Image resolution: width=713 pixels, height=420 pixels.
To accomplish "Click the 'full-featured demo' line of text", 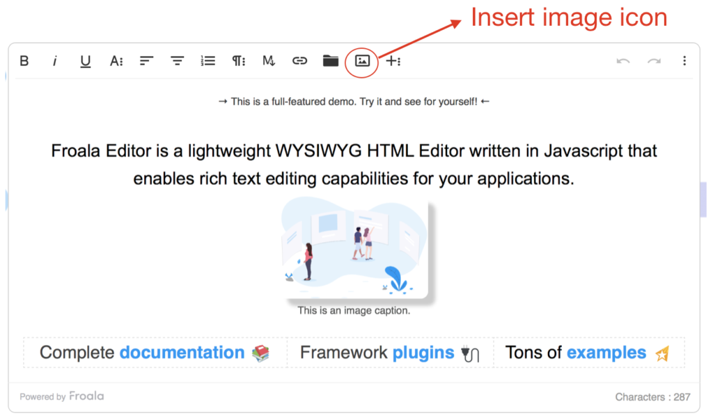I will [354, 102].
